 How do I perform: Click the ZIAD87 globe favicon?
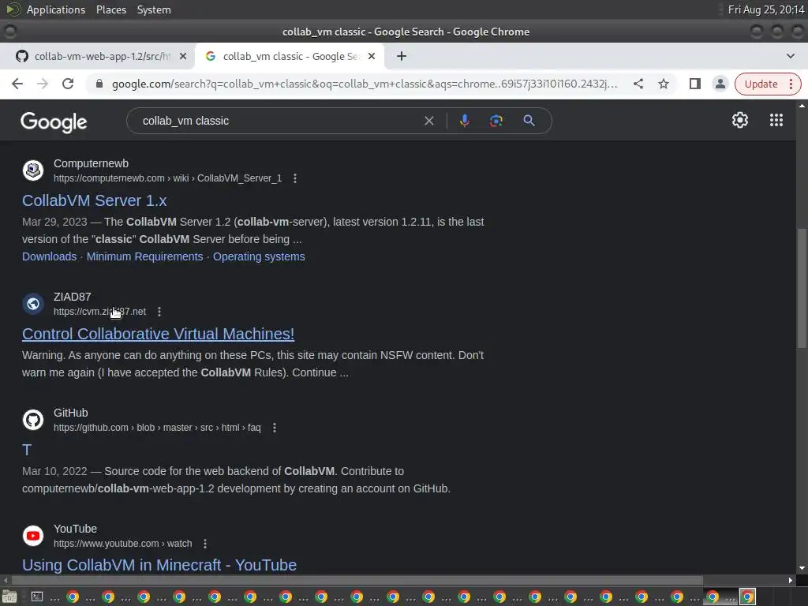pyautogui.click(x=33, y=304)
